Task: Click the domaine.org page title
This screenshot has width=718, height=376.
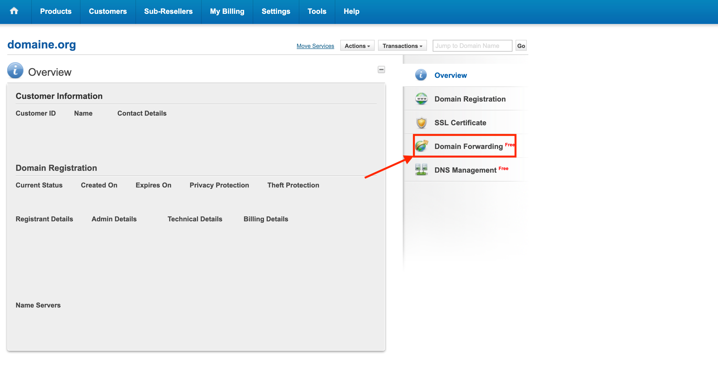Action: click(x=41, y=44)
